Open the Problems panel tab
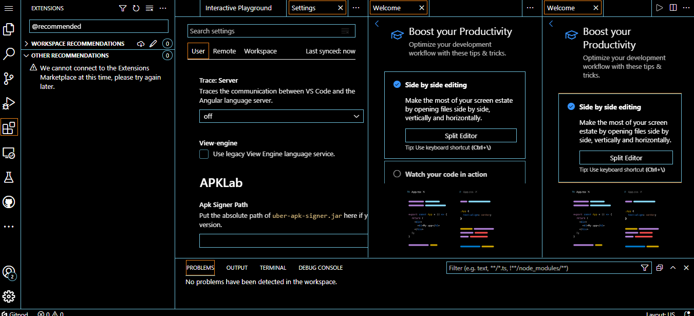The width and height of the screenshot is (694, 316). click(200, 268)
